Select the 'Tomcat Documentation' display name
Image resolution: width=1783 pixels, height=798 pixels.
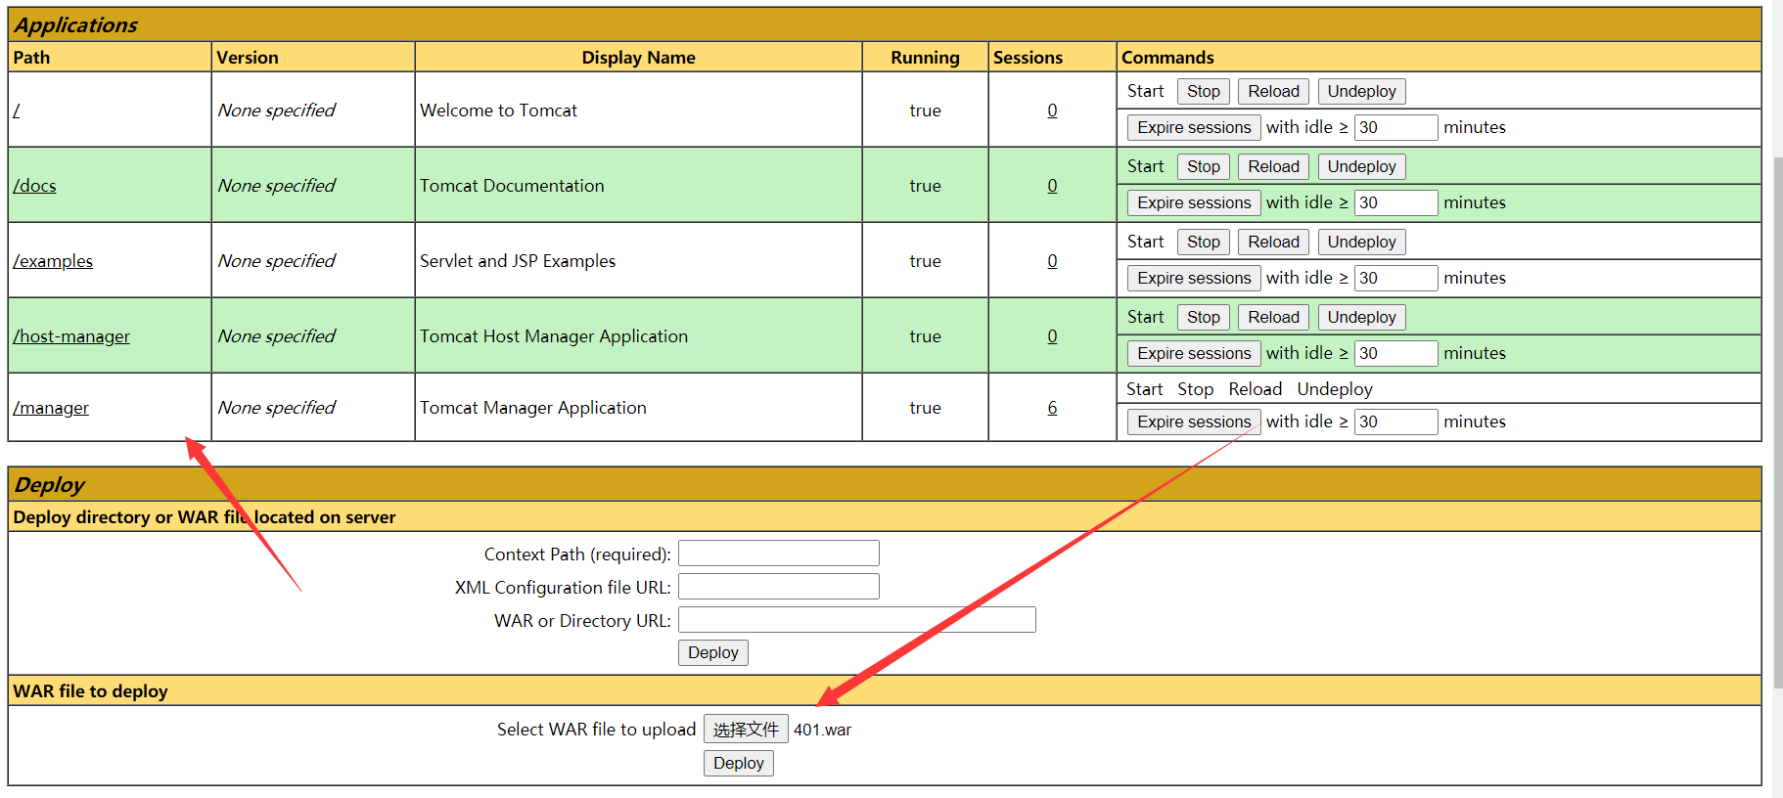click(x=512, y=186)
